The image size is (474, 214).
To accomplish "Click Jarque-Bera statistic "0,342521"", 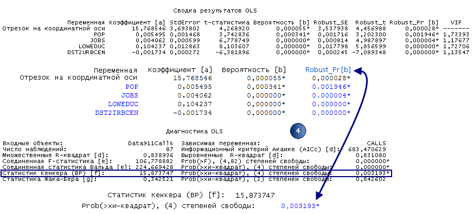I will (x=158, y=179).
